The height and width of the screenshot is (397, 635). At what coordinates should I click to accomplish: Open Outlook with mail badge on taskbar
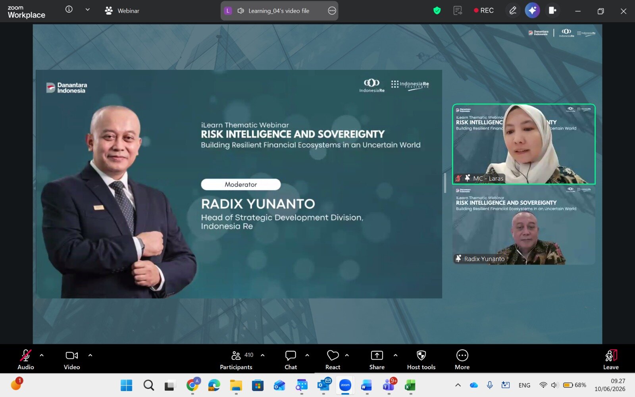pos(324,385)
